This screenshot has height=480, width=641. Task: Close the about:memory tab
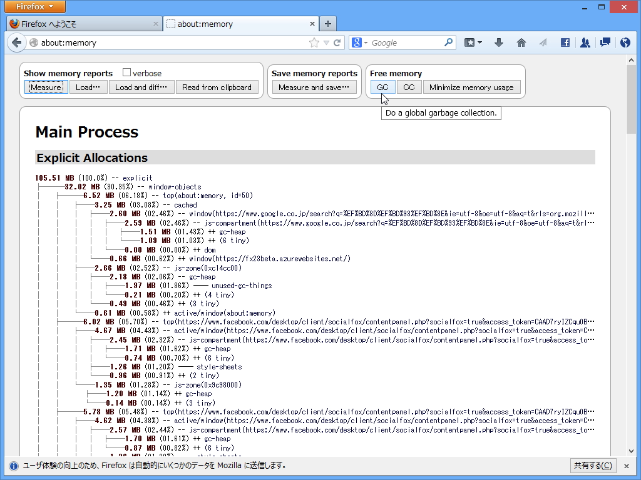(312, 24)
